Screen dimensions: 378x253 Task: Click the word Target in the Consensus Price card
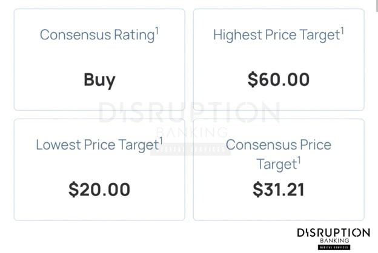276,164
